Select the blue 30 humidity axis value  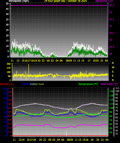5,121
